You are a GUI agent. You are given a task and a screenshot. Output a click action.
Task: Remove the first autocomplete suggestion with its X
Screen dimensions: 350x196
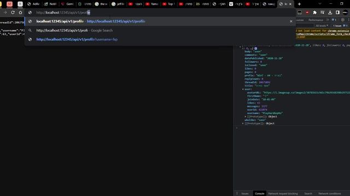coord(291,21)
